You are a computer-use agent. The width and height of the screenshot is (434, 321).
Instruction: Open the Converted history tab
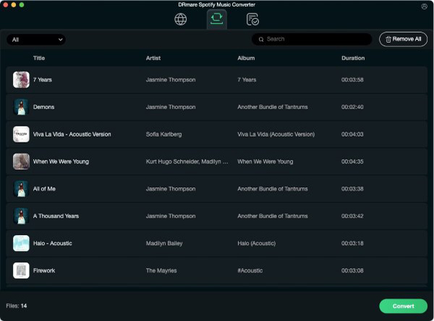[252, 20]
